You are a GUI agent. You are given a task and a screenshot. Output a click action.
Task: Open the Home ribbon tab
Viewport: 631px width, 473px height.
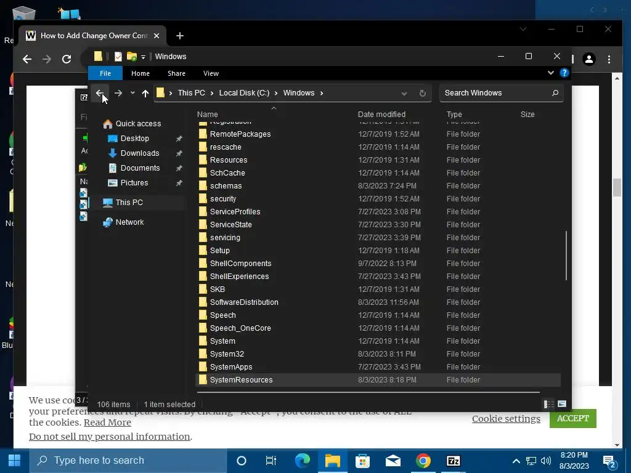coord(140,73)
